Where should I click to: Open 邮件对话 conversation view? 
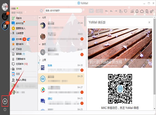click(x=24, y=23)
